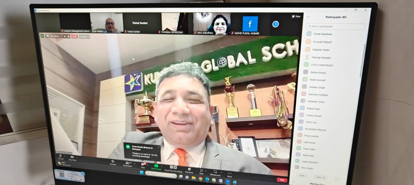Open the Chat toolbar button

[x=143, y=165]
